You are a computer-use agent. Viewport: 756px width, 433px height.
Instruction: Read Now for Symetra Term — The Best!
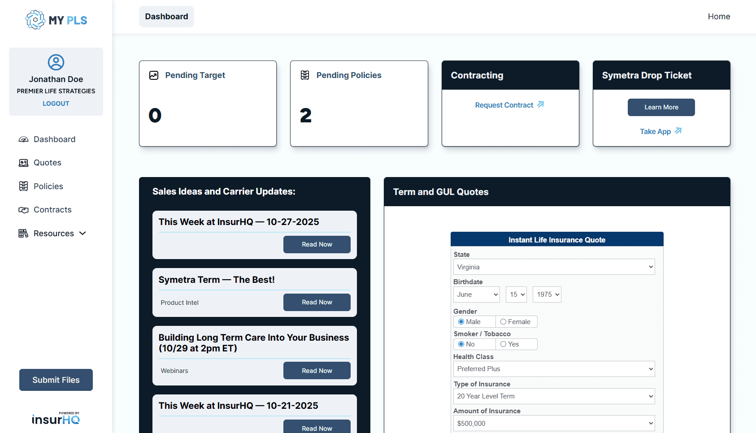point(317,302)
